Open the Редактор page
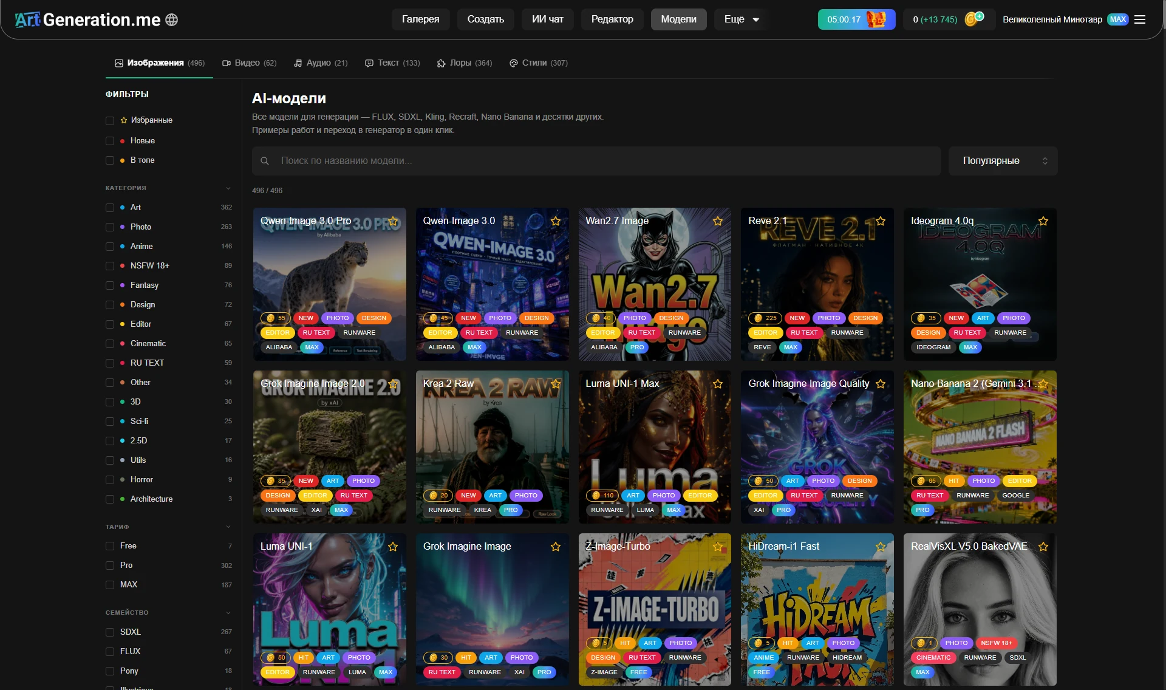Image resolution: width=1166 pixels, height=690 pixels. (x=612, y=19)
